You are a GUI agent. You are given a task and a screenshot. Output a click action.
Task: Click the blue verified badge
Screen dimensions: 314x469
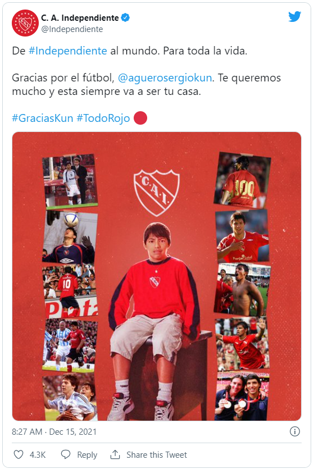point(125,17)
